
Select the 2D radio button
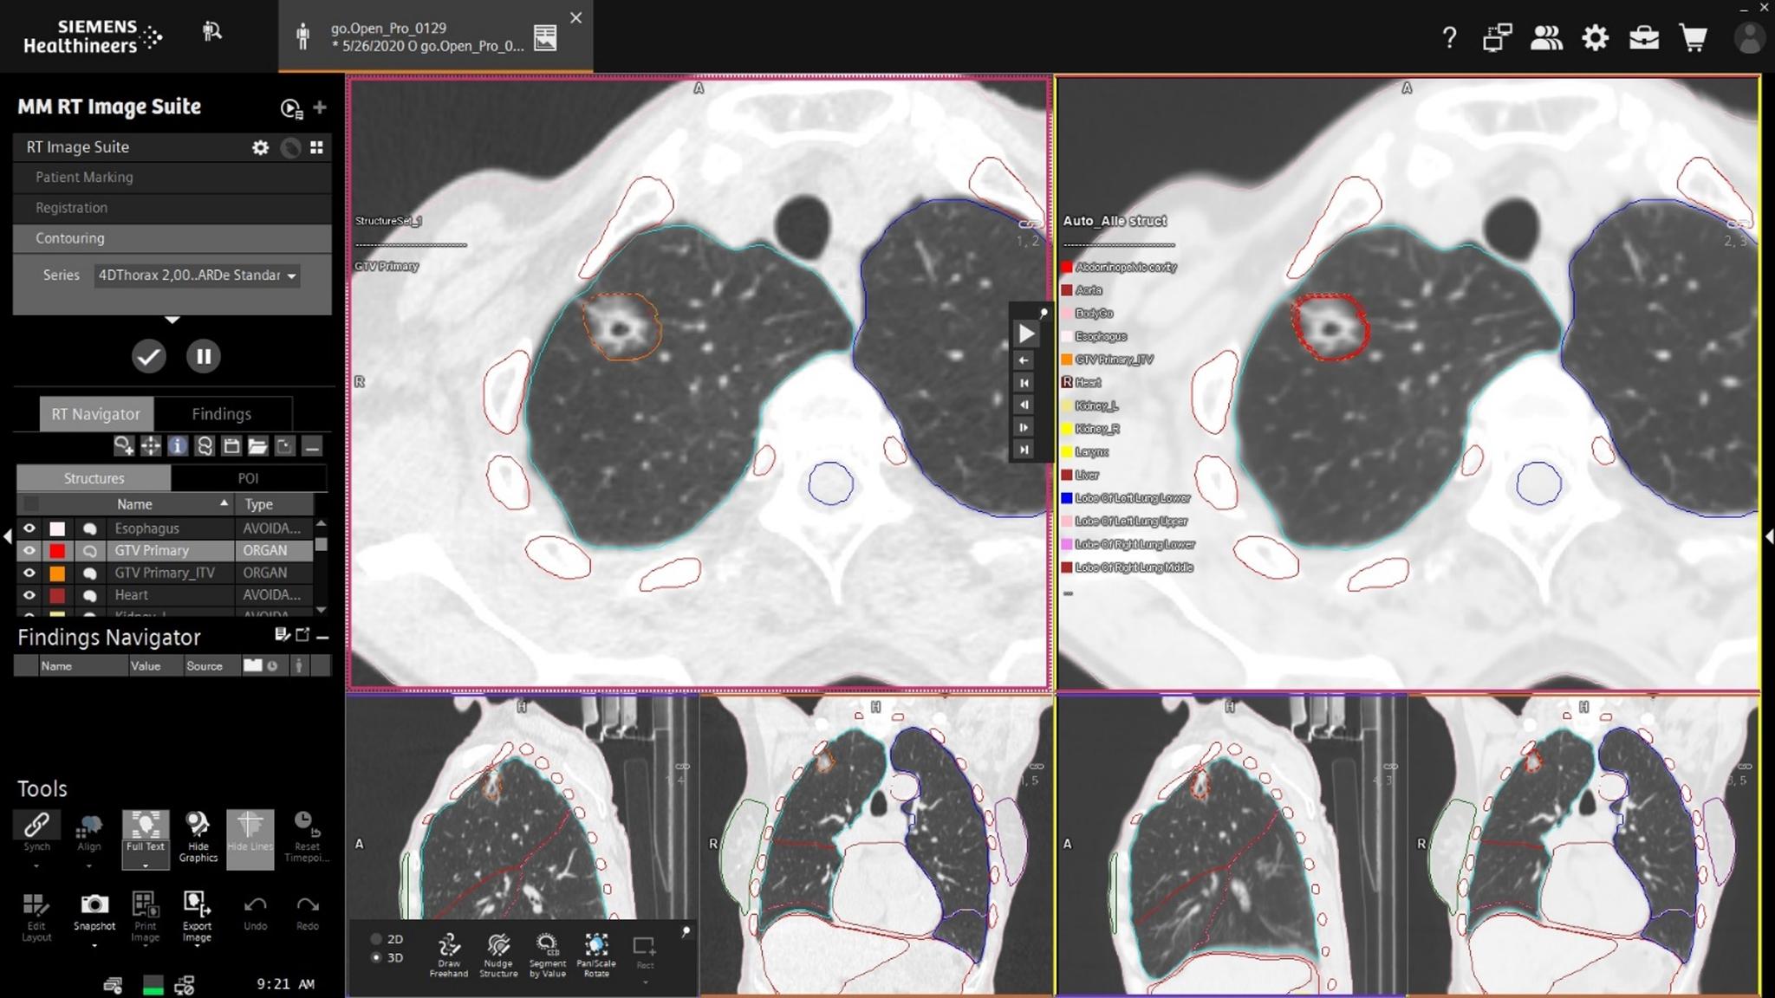376,938
